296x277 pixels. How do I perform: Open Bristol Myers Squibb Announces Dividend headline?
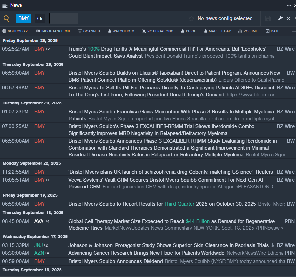click(x=115, y=261)
